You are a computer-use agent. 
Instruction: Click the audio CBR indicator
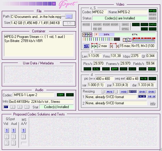tap(61, 95)
